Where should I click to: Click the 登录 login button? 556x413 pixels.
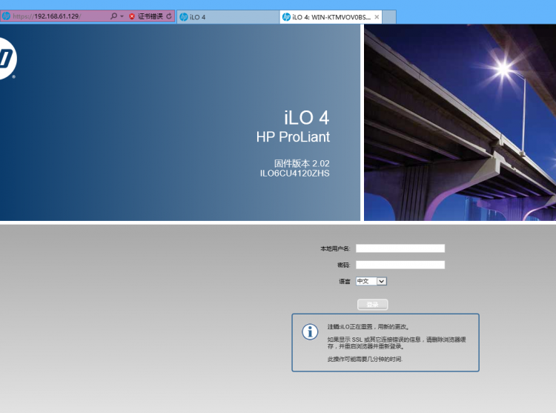373,305
